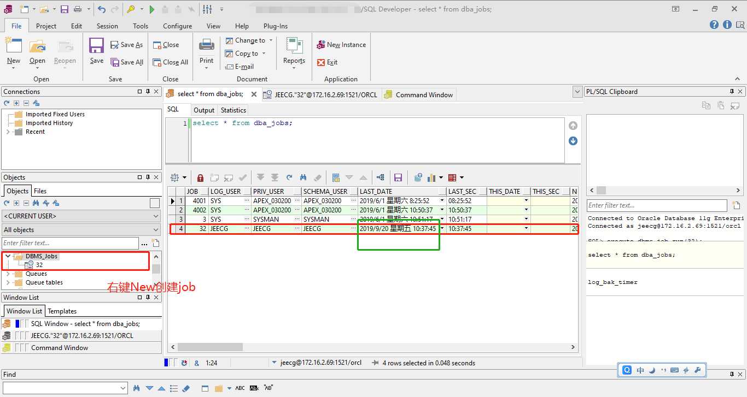Click Save As button in ribbon
Viewport: 747px width, 397px height.
(x=127, y=45)
